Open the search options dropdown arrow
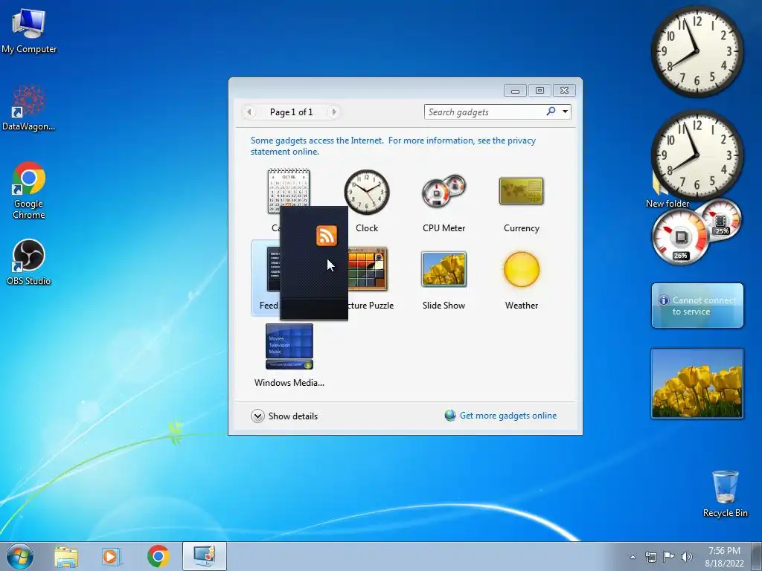 (x=566, y=112)
